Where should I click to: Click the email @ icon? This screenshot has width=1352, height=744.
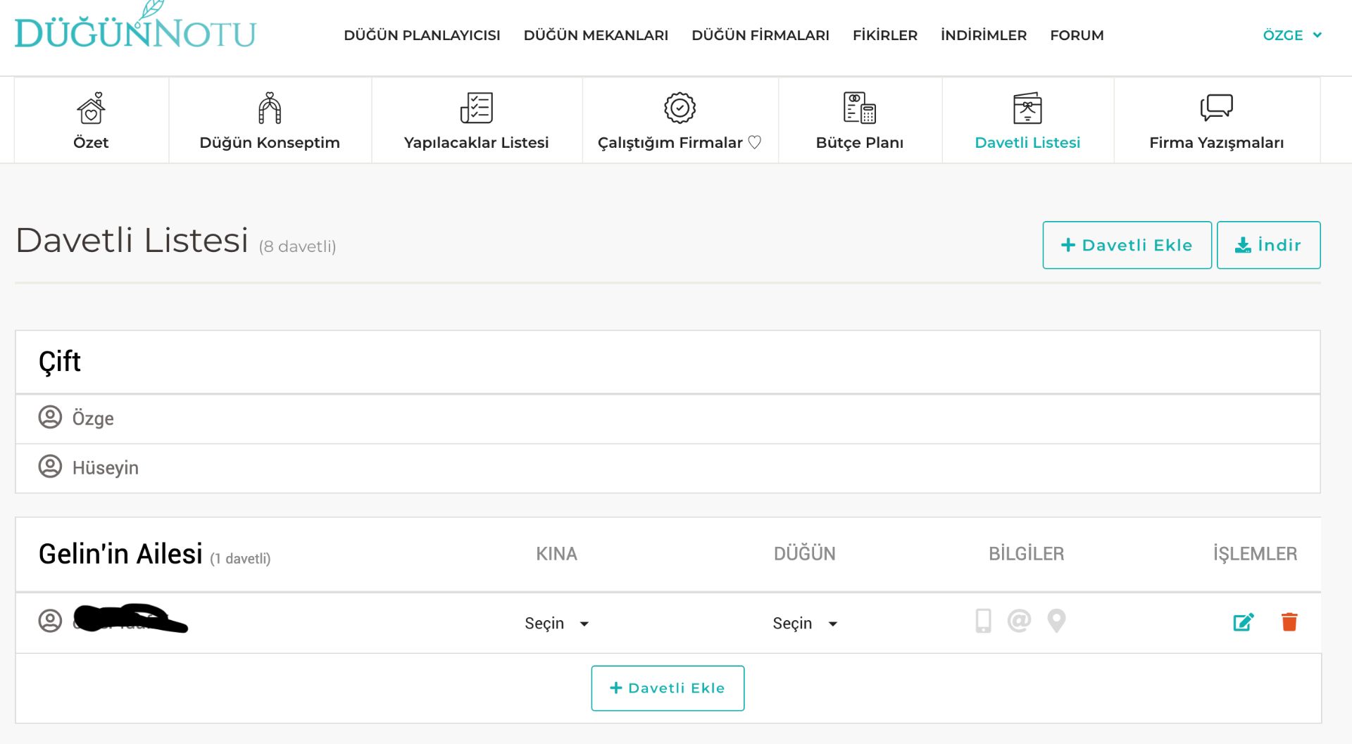click(x=1019, y=621)
